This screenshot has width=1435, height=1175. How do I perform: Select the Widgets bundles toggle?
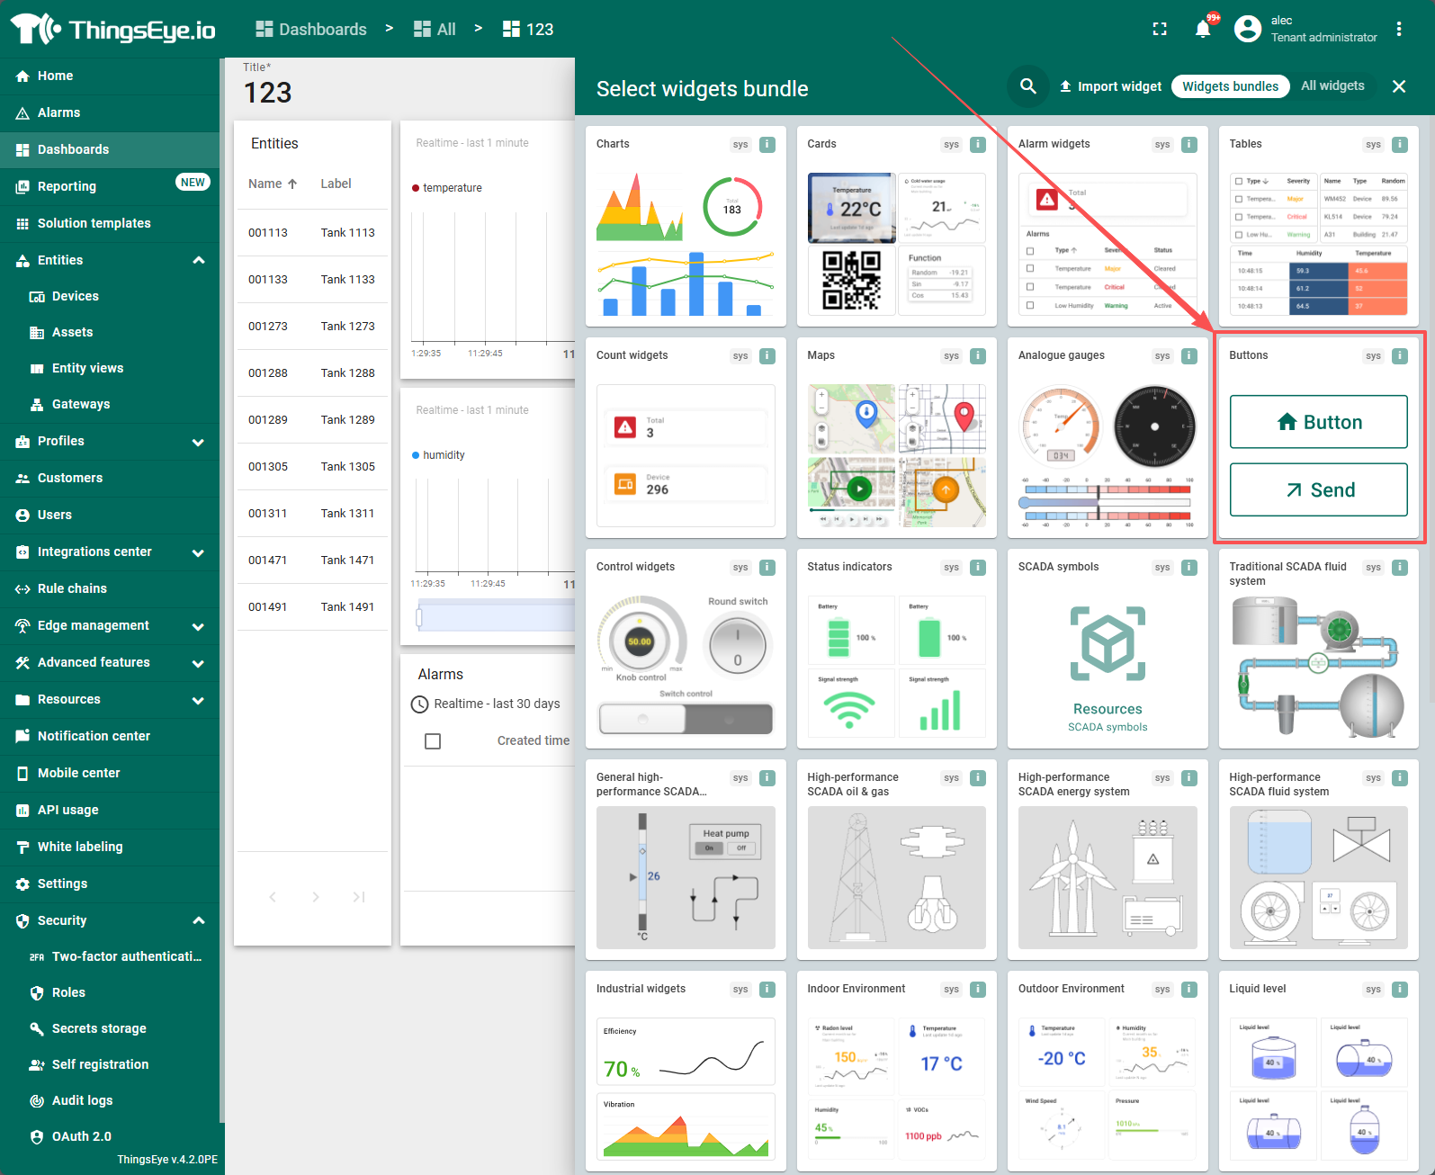tap(1230, 86)
